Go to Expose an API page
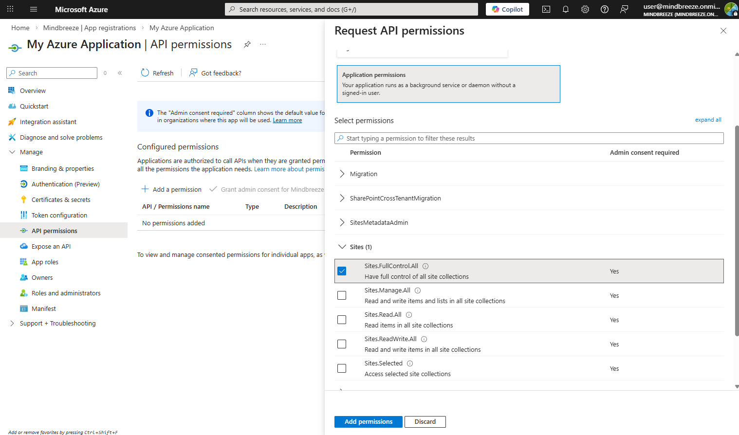Viewport: 739px width, 435px height. pos(51,246)
